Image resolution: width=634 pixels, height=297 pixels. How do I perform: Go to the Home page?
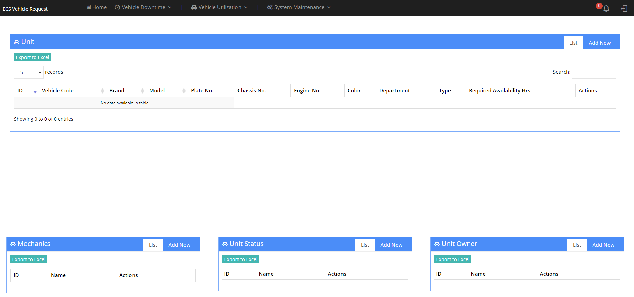coord(97,7)
